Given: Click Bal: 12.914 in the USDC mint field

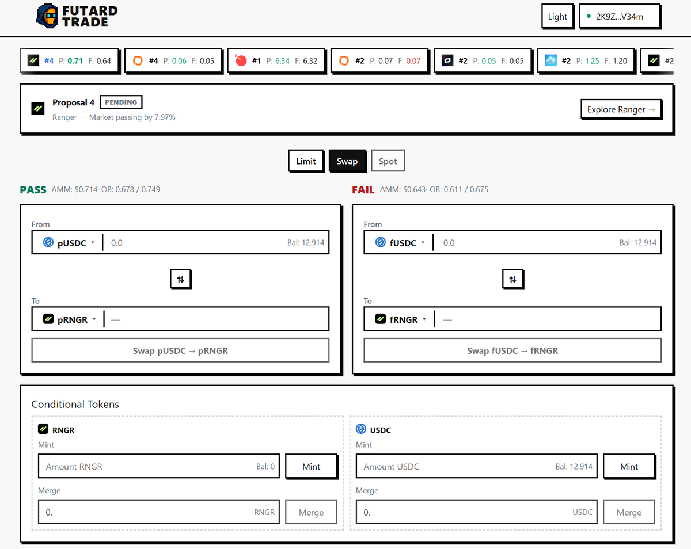Looking at the screenshot, I should (x=574, y=466).
